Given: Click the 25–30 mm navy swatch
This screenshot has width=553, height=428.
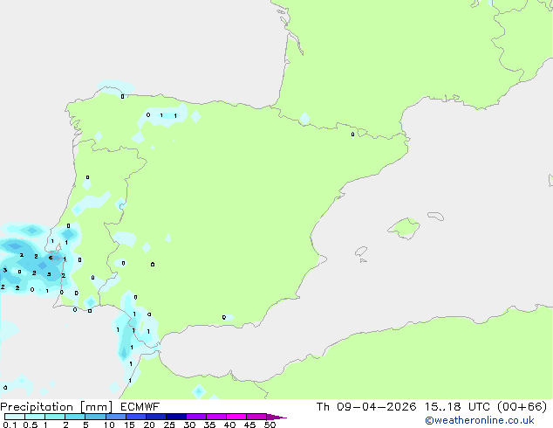Looking at the screenshot, I should coord(176,417).
